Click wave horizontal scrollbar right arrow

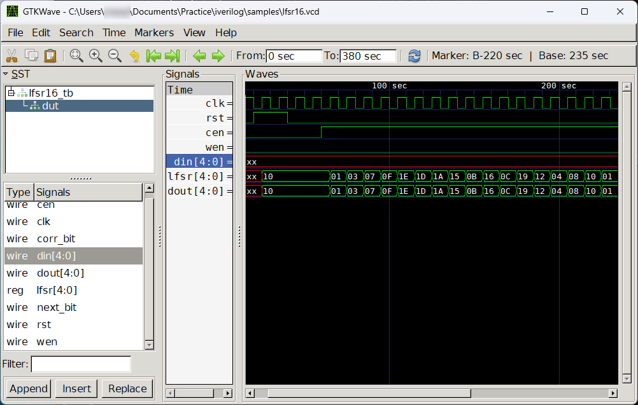coord(613,393)
